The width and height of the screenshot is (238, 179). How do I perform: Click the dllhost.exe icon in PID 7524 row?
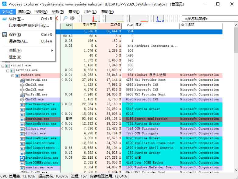22,129
